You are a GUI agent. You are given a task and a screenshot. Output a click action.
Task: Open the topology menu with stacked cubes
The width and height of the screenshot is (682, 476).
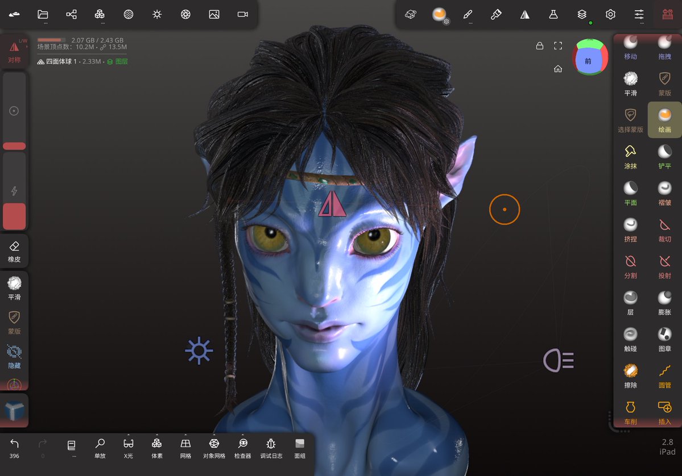(x=100, y=14)
